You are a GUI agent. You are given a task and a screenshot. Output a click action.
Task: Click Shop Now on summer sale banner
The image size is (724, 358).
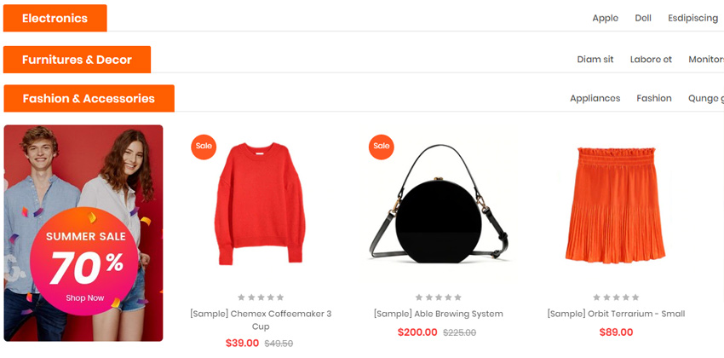[84, 298]
